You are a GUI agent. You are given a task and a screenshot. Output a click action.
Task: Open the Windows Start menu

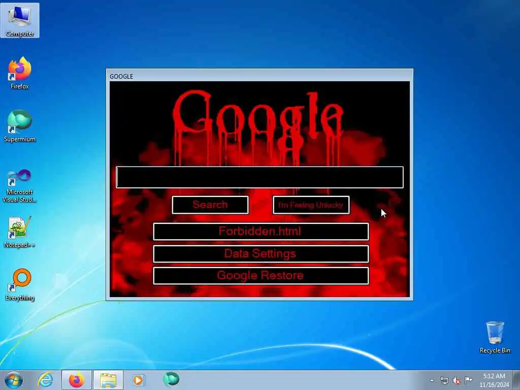(x=14, y=380)
